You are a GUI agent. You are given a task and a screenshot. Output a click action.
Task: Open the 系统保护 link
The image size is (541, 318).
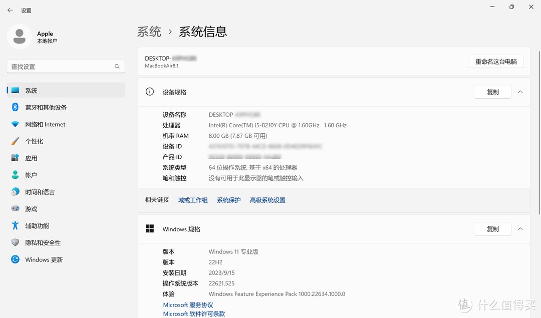[x=229, y=200]
